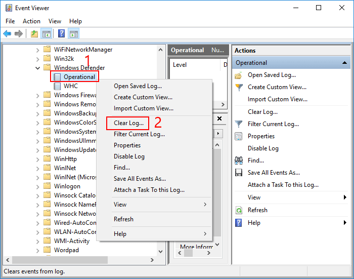
Task: Toggle the Show/Hide Console Tree toolbar icon
Action: coord(47,34)
